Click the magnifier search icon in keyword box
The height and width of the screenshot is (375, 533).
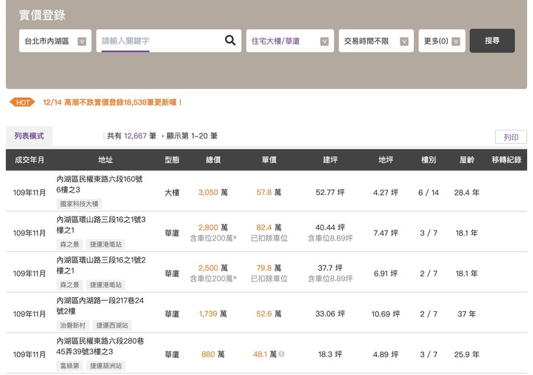click(230, 41)
